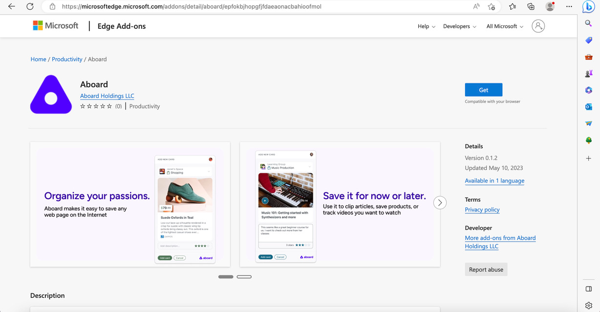The width and height of the screenshot is (600, 312).
Task: Select the second carousel page indicator
Action: [x=244, y=277]
